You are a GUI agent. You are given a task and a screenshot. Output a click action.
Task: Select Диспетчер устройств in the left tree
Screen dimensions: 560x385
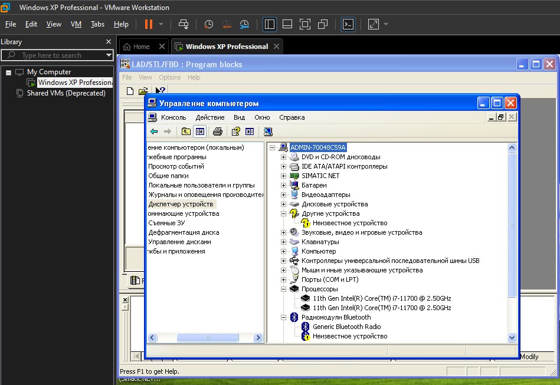click(181, 204)
